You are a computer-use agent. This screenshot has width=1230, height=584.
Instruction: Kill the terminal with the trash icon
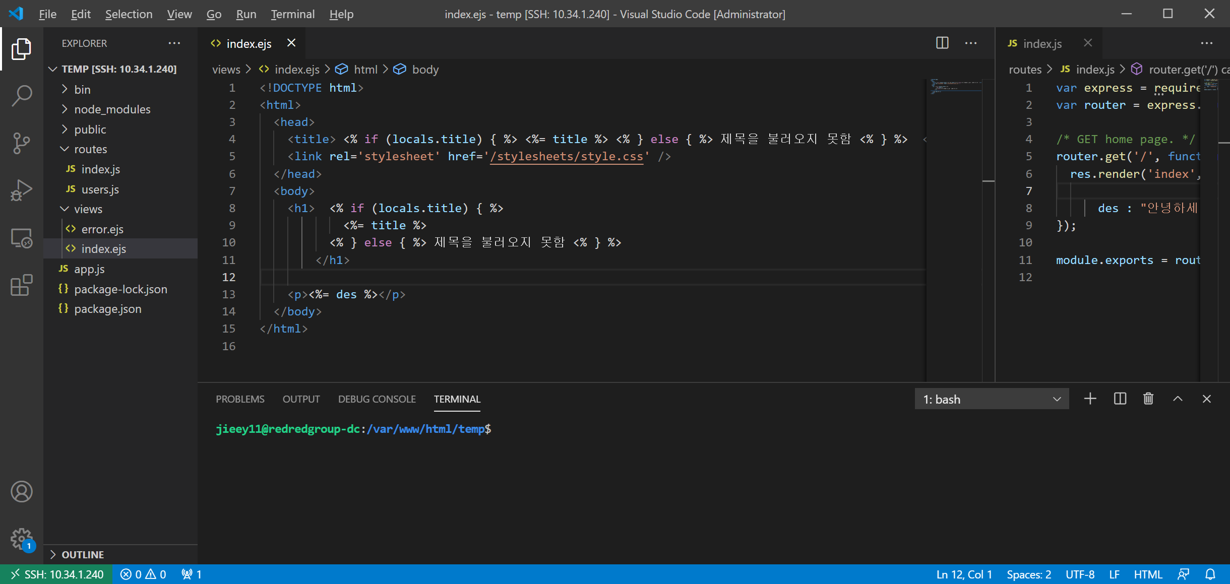(x=1148, y=399)
